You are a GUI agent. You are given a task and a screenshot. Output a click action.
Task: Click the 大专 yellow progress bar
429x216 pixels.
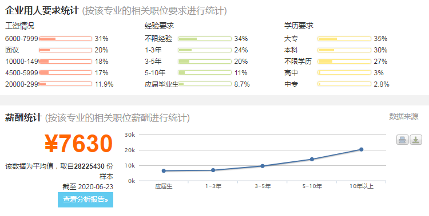pyautogui.click(x=344, y=39)
